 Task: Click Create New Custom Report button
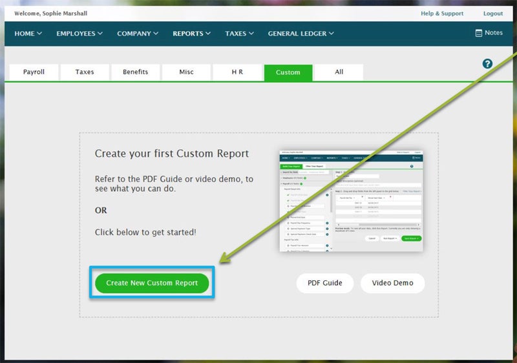click(152, 283)
